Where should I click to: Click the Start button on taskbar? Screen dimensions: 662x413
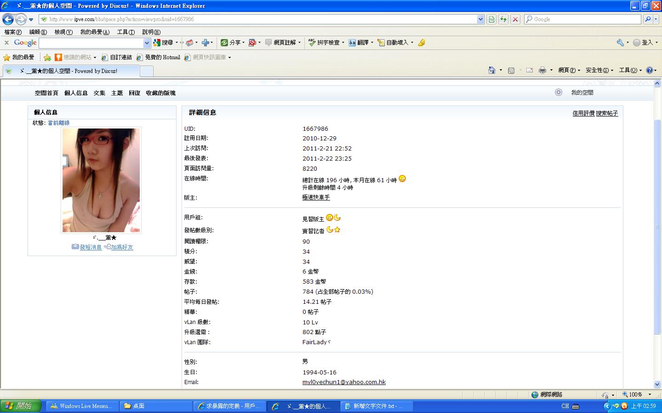coord(21,406)
